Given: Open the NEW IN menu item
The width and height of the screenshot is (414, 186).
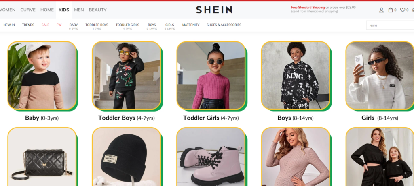Looking at the screenshot, I should coord(9,25).
